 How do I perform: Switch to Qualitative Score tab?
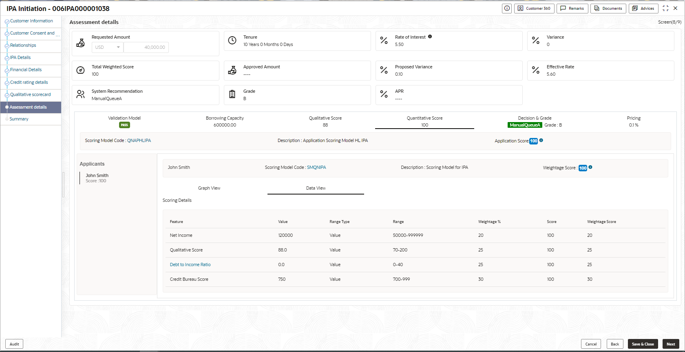(x=325, y=121)
